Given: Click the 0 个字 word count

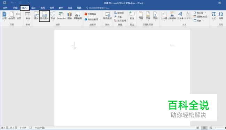Looking at the screenshot, I should (23, 128).
